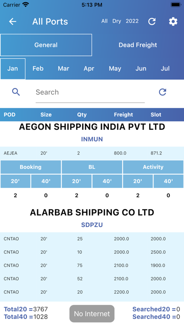Viewport: 184px width, 327px height.
Task: Open the Dry cargo type filter
Action: [x=117, y=21]
